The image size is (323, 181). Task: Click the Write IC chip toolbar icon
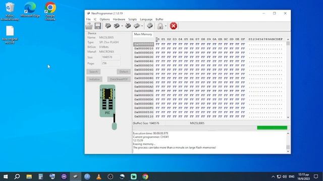117,26
